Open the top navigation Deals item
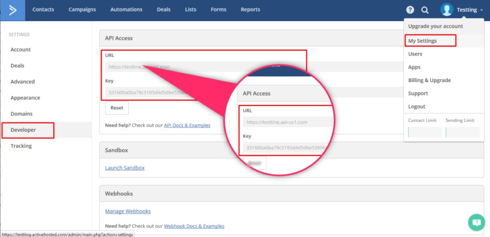This screenshot has height=237, width=490. [x=164, y=10]
